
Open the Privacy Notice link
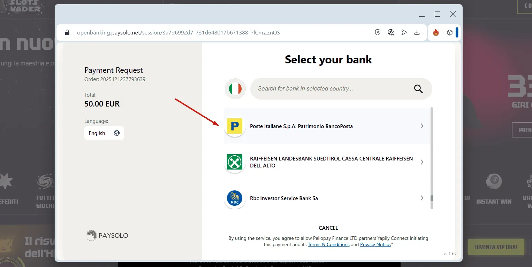375,244
